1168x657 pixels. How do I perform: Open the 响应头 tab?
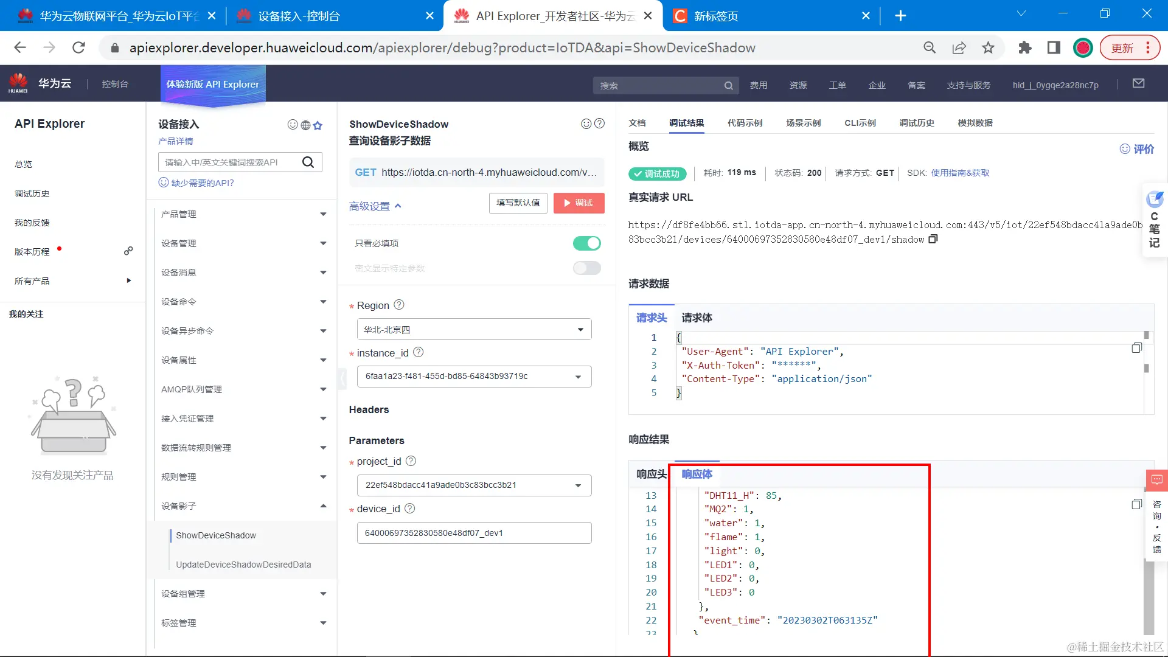pyautogui.click(x=651, y=474)
